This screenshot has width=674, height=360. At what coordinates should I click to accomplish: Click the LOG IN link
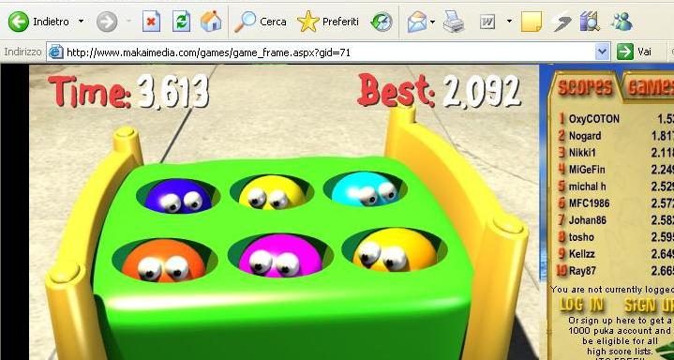[x=582, y=305]
